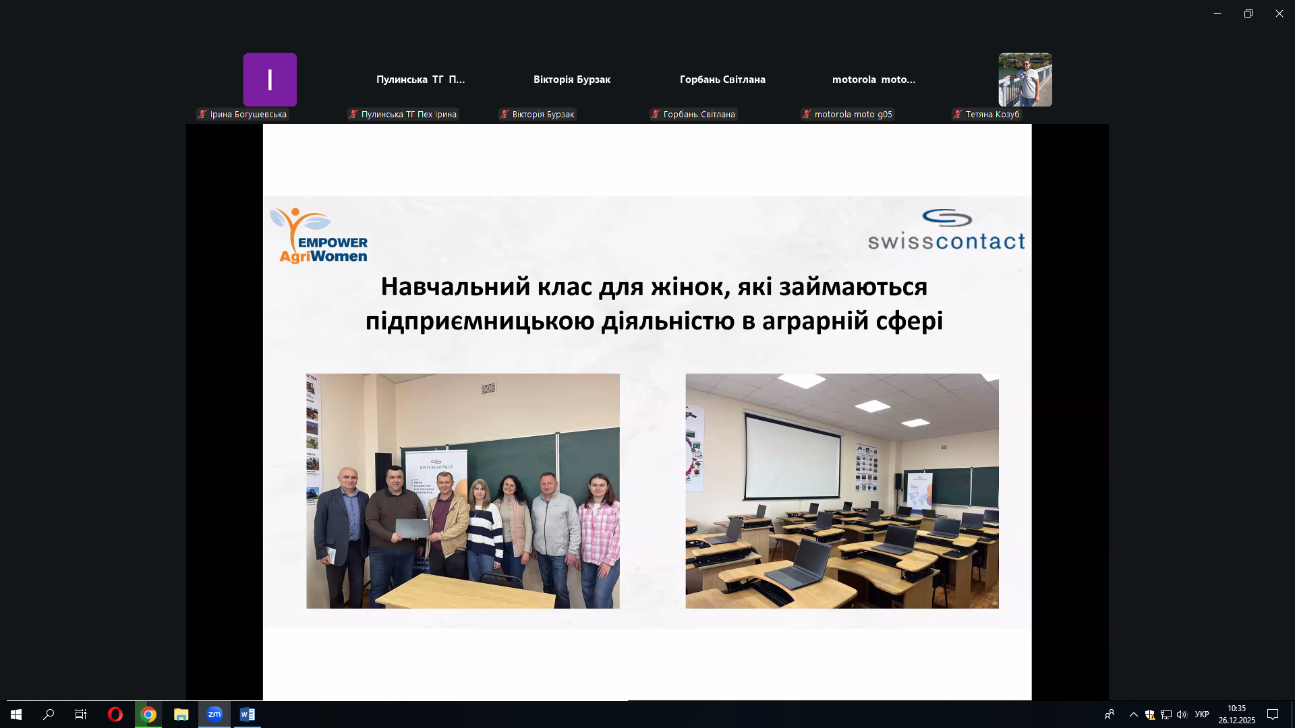Open network tray icon
This screenshot has width=1295, height=728.
[1165, 715]
